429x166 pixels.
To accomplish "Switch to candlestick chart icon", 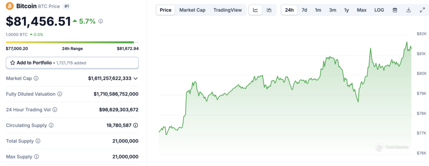I will (269, 10).
